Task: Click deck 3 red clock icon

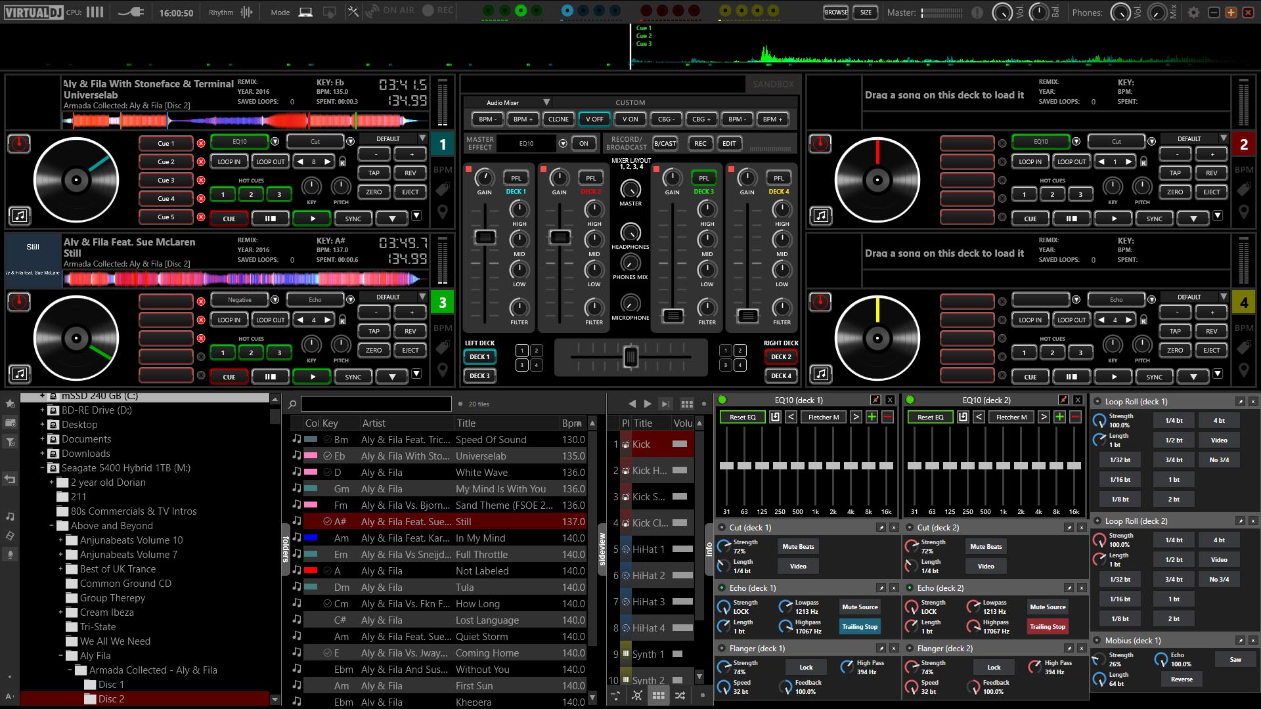Action: click(19, 301)
